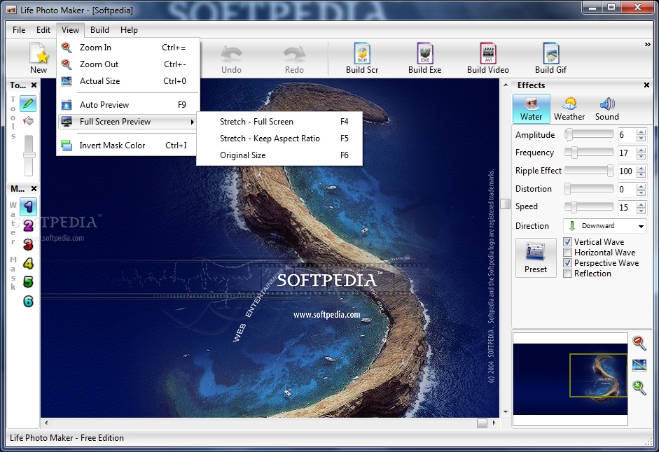This screenshot has height=452, width=659.
Task: Select the green pencil draw tool
Action: (28, 104)
